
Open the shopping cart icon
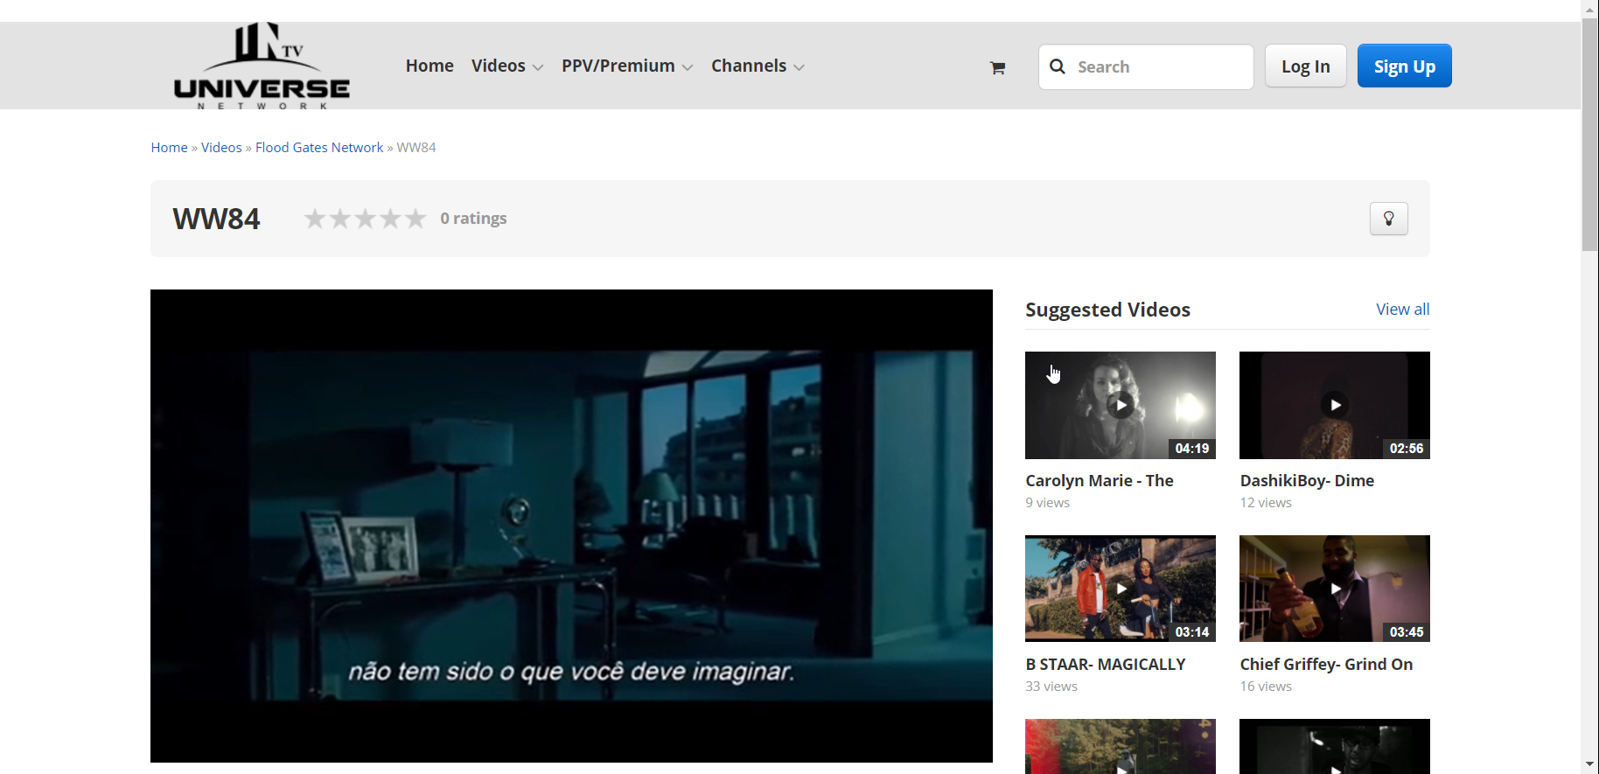click(997, 67)
